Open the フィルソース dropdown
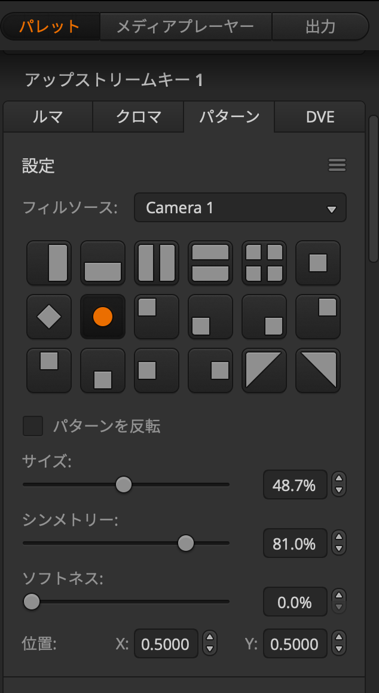 pyautogui.click(x=240, y=208)
